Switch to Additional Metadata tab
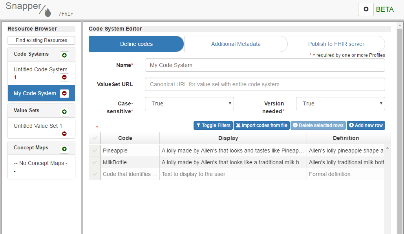 [x=236, y=44]
